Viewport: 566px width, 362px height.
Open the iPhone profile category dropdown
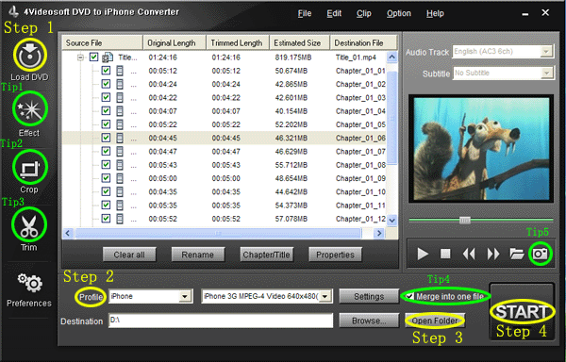click(185, 296)
